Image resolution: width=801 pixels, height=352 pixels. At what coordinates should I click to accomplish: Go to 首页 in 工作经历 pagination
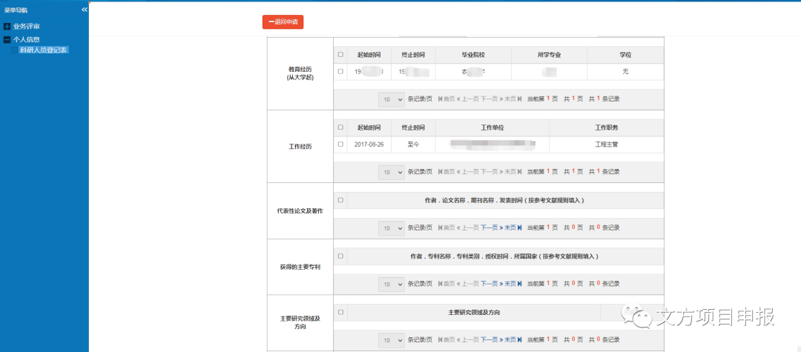click(446, 172)
